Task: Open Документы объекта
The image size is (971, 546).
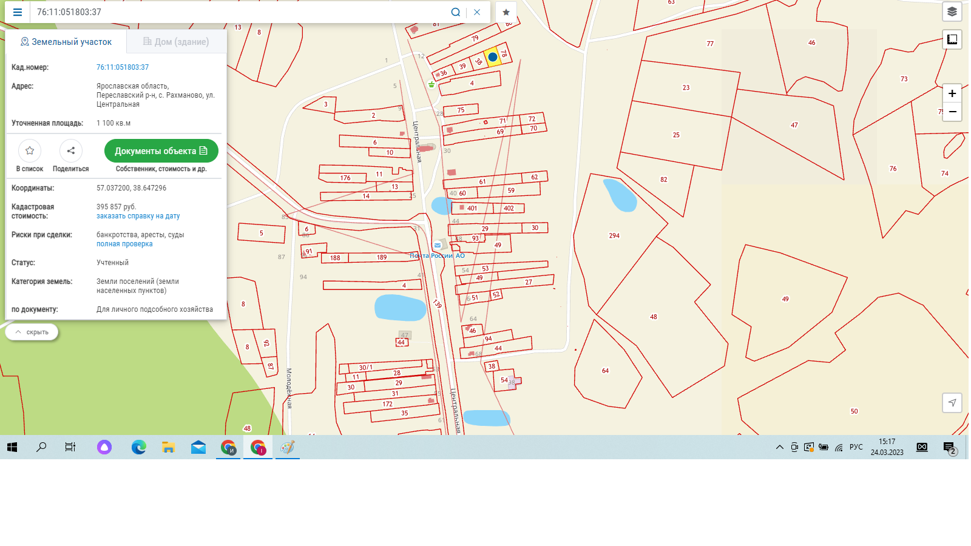Action: coord(161,151)
